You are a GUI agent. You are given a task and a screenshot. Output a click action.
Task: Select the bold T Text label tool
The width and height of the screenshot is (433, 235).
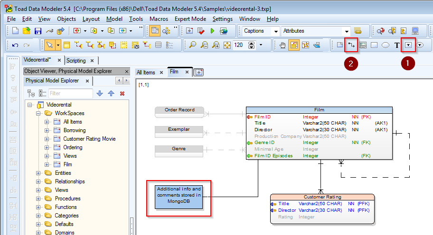tap(397, 45)
